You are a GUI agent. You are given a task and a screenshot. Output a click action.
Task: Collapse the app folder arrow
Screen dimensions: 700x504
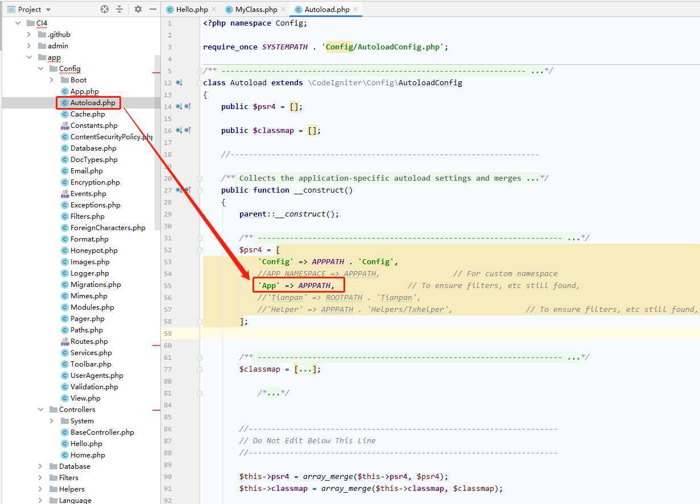[x=29, y=57]
